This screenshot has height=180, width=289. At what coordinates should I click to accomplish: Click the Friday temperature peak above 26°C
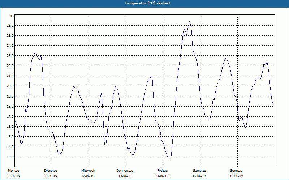click(x=189, y=22)
